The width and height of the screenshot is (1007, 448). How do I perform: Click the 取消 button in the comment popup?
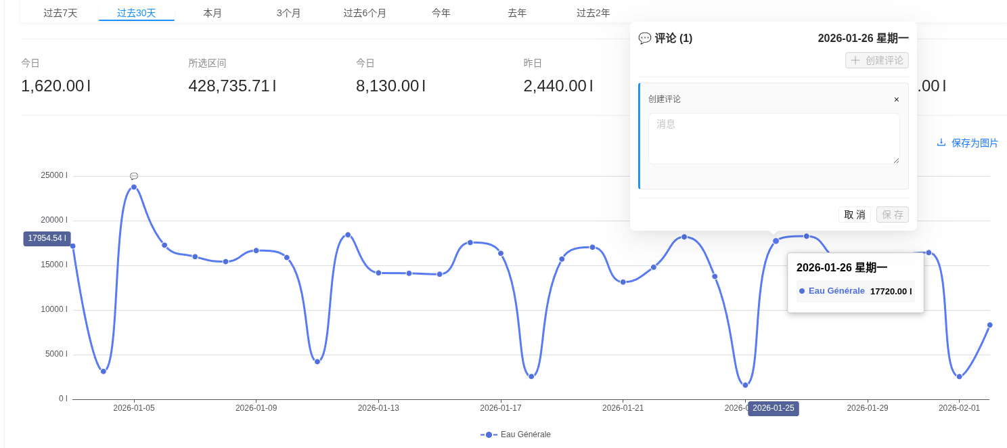[854, 215]
